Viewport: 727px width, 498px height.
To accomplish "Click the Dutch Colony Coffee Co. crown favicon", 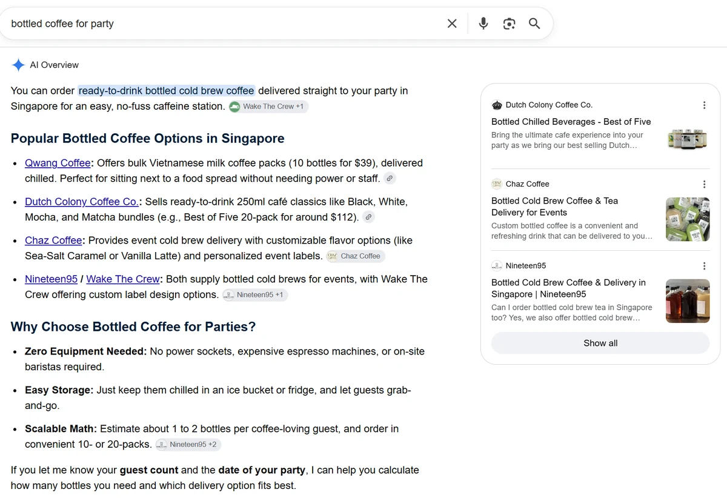I will pos(497,105).
